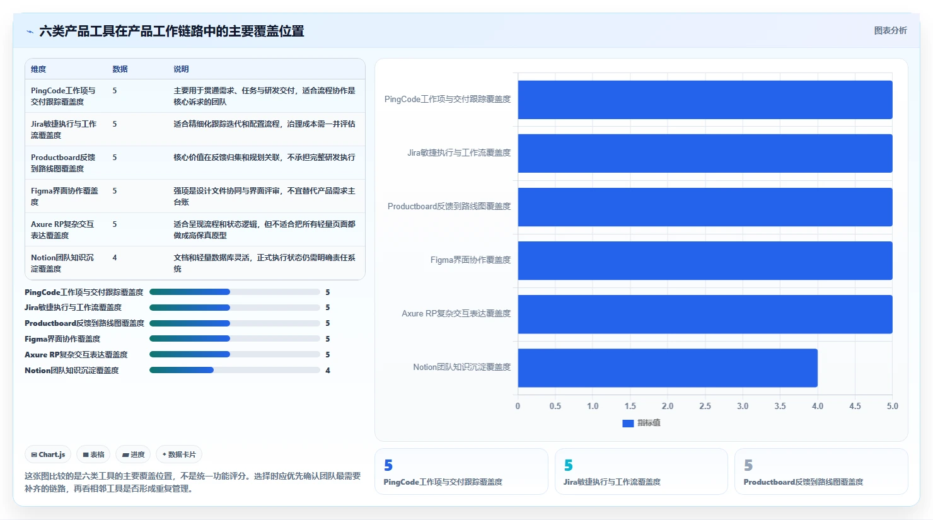Click the description starting 主要用于贯通需求
This screenshot has height=520, width=933.
point(264,96)
